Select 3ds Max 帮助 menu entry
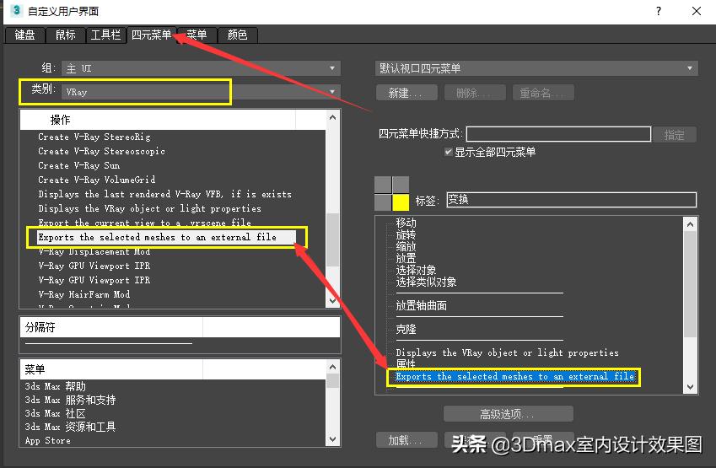 click(x=56, y=386)
